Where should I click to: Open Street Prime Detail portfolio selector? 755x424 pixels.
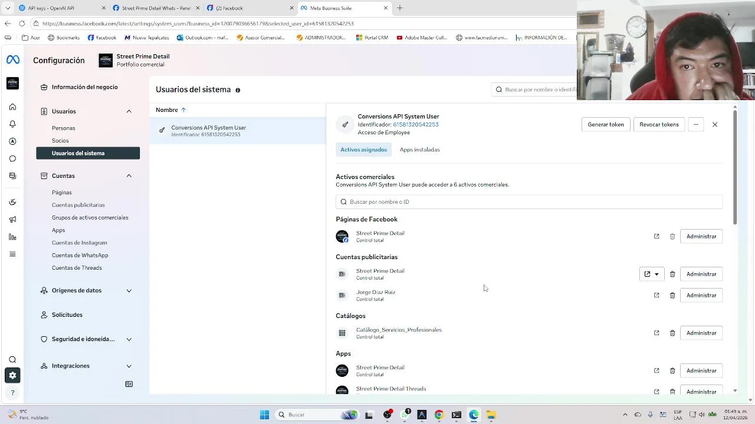[134, 60]
